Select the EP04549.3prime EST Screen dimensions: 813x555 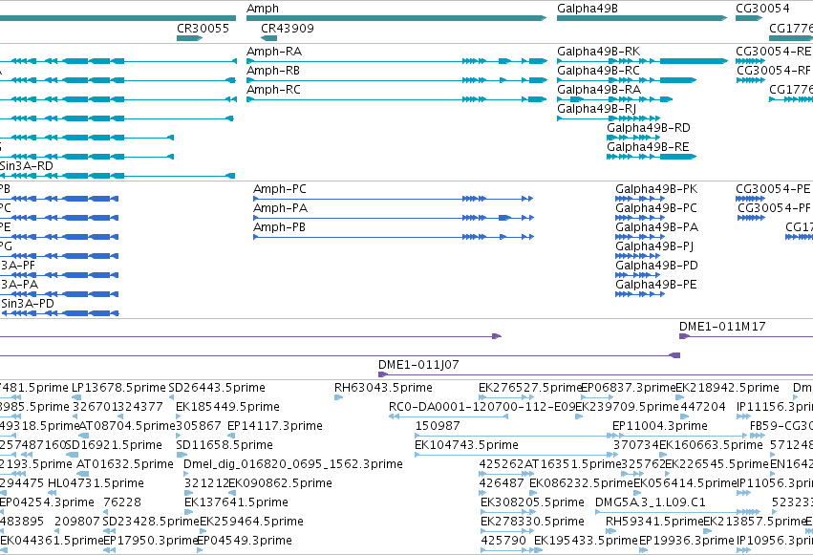pyautogui.click(x=200, y=551)
